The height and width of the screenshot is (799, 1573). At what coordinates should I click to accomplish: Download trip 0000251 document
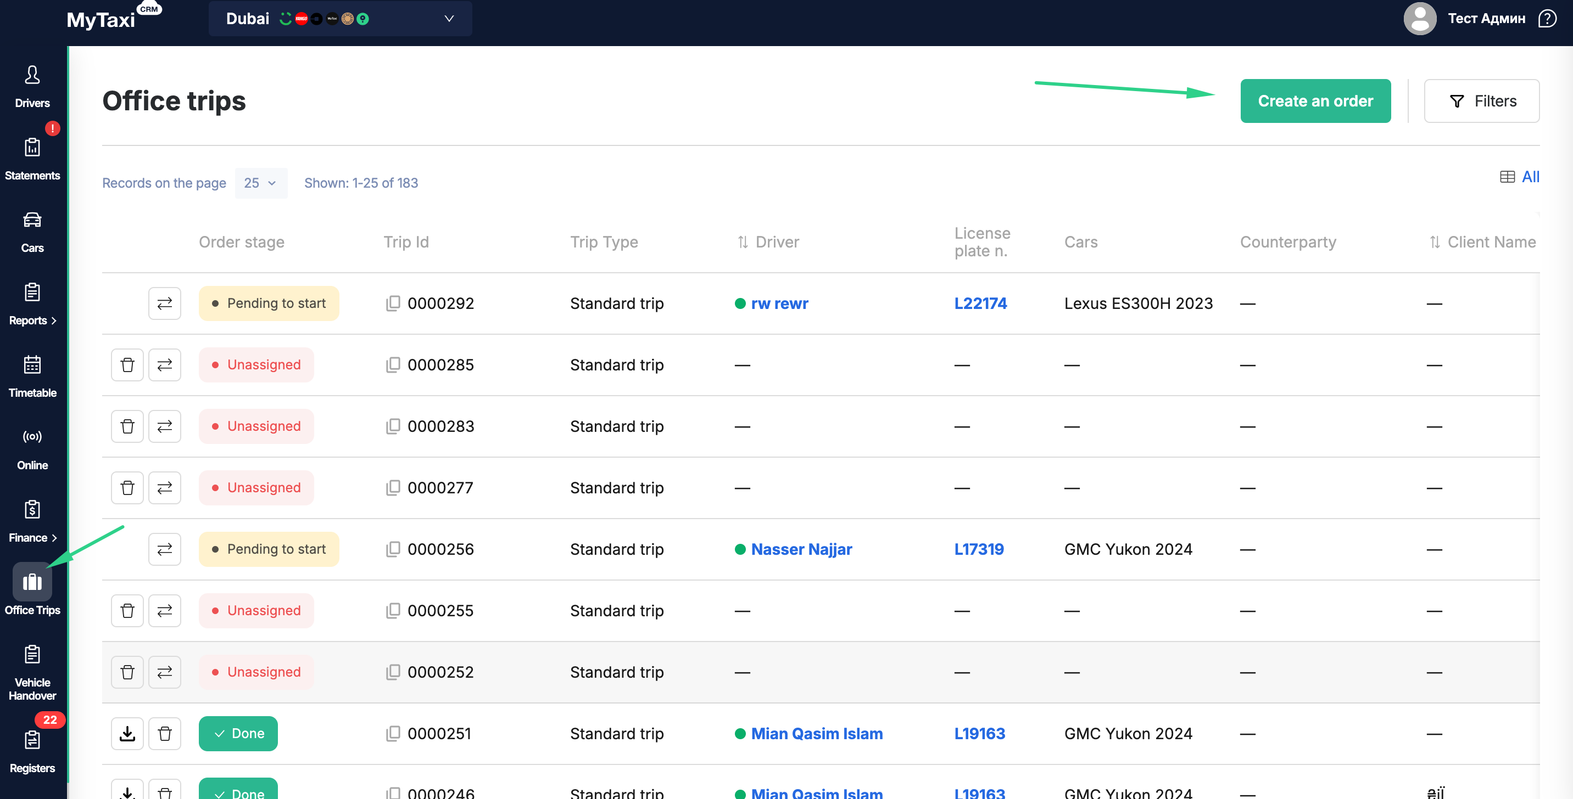127,734
